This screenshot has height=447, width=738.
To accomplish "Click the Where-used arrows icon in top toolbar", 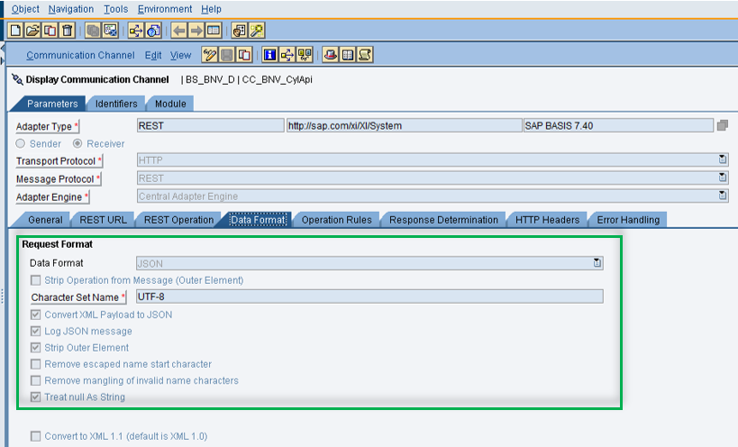I will pyautogui.click(x=136, y=31).
